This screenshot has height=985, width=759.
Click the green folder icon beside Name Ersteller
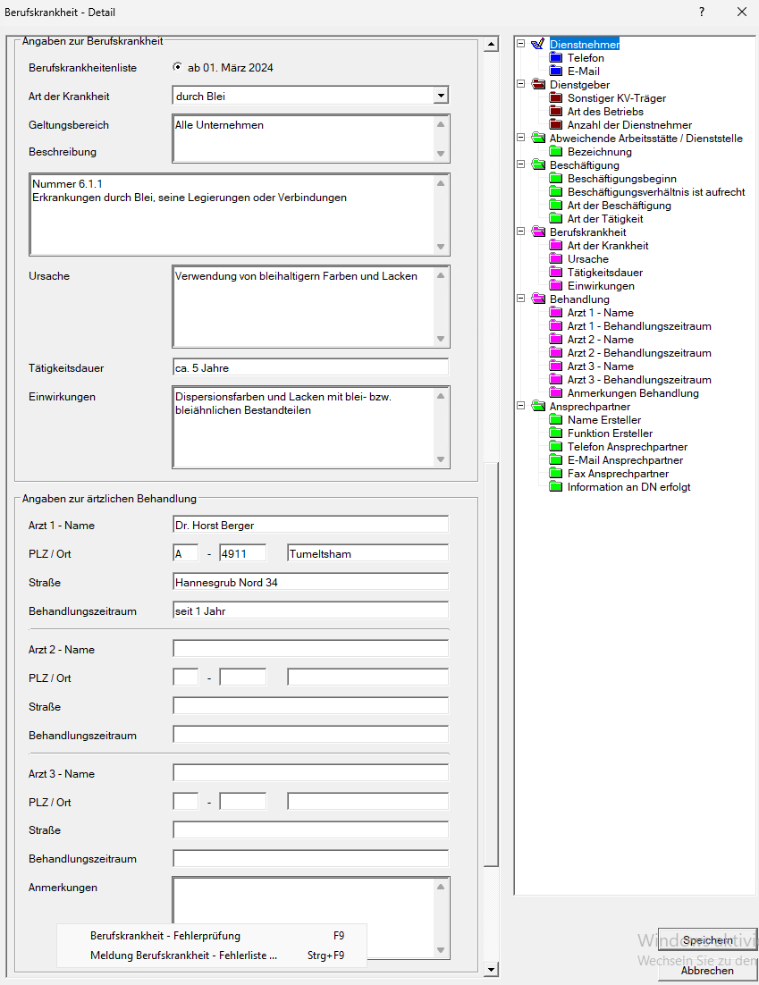[x=556, y=420]
